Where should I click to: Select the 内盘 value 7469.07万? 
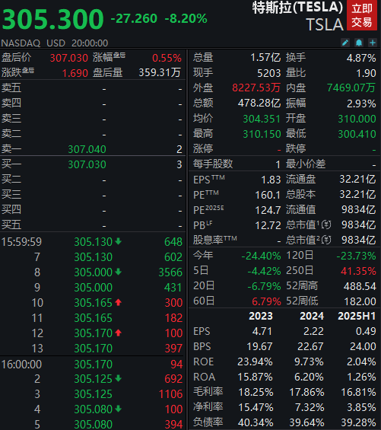tap(351, 88)
